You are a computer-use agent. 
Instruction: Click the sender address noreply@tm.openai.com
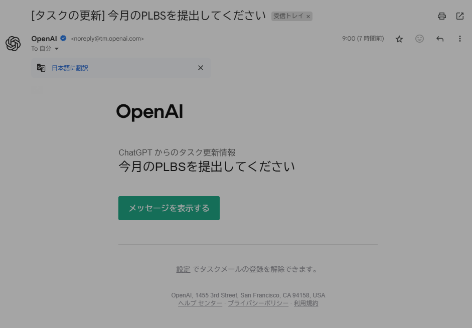click(x=107, y=39)
